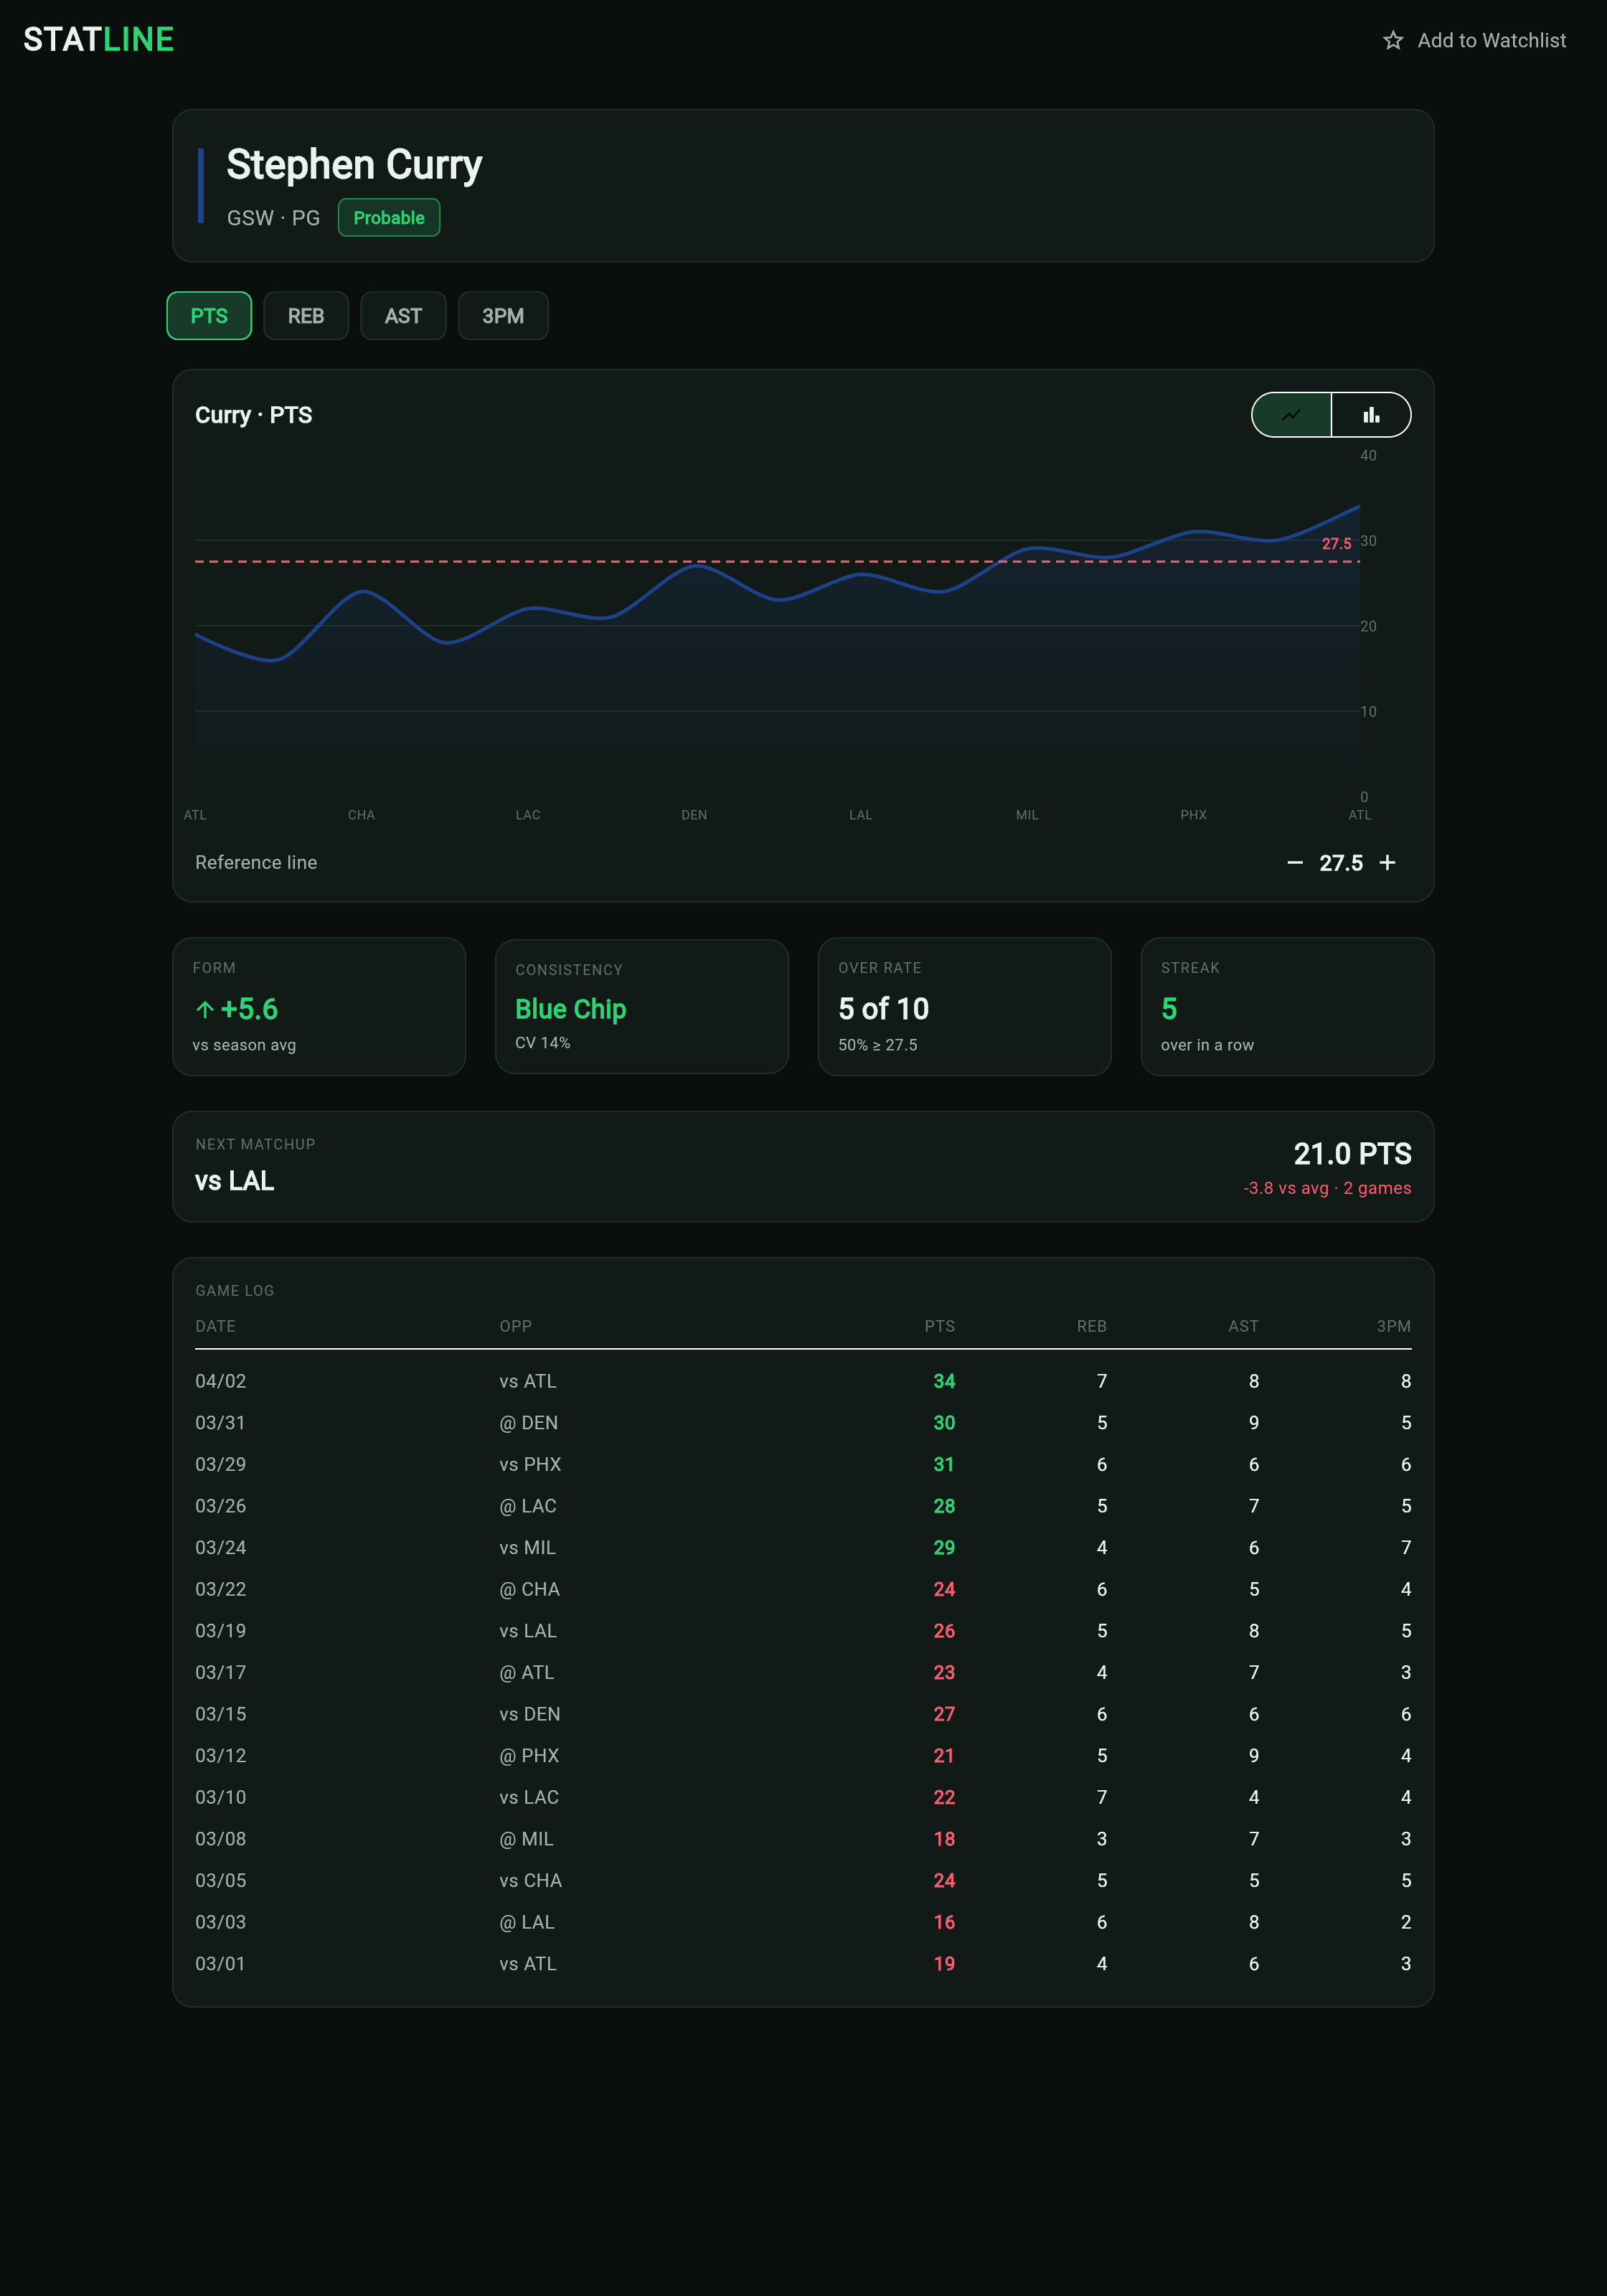1607x2296 pixels.
Task: Click the '@ LAL' opponent cell
Action: pos(527,1923)
